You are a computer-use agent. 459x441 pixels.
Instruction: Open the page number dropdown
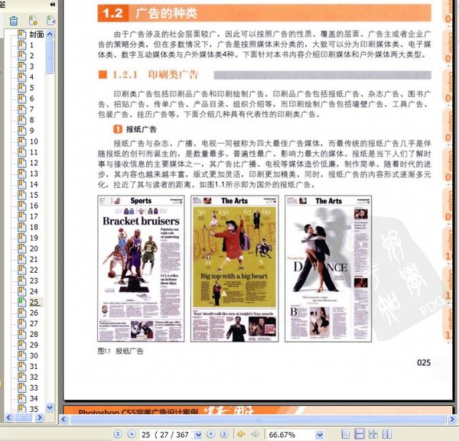click(198, 435)
